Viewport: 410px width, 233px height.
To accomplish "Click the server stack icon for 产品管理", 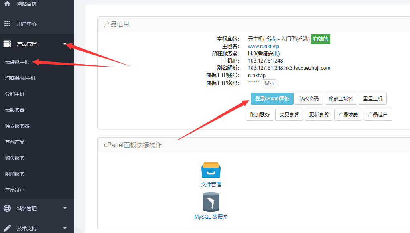I will 7,44.
